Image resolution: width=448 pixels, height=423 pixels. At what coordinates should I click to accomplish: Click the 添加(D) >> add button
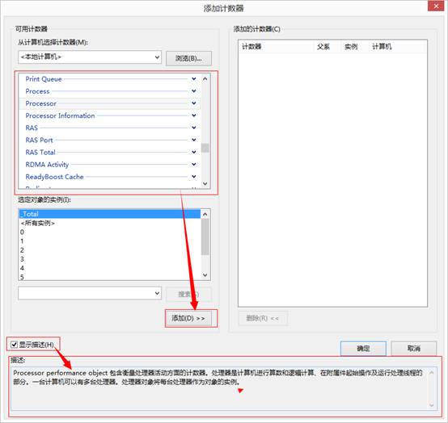188,318
